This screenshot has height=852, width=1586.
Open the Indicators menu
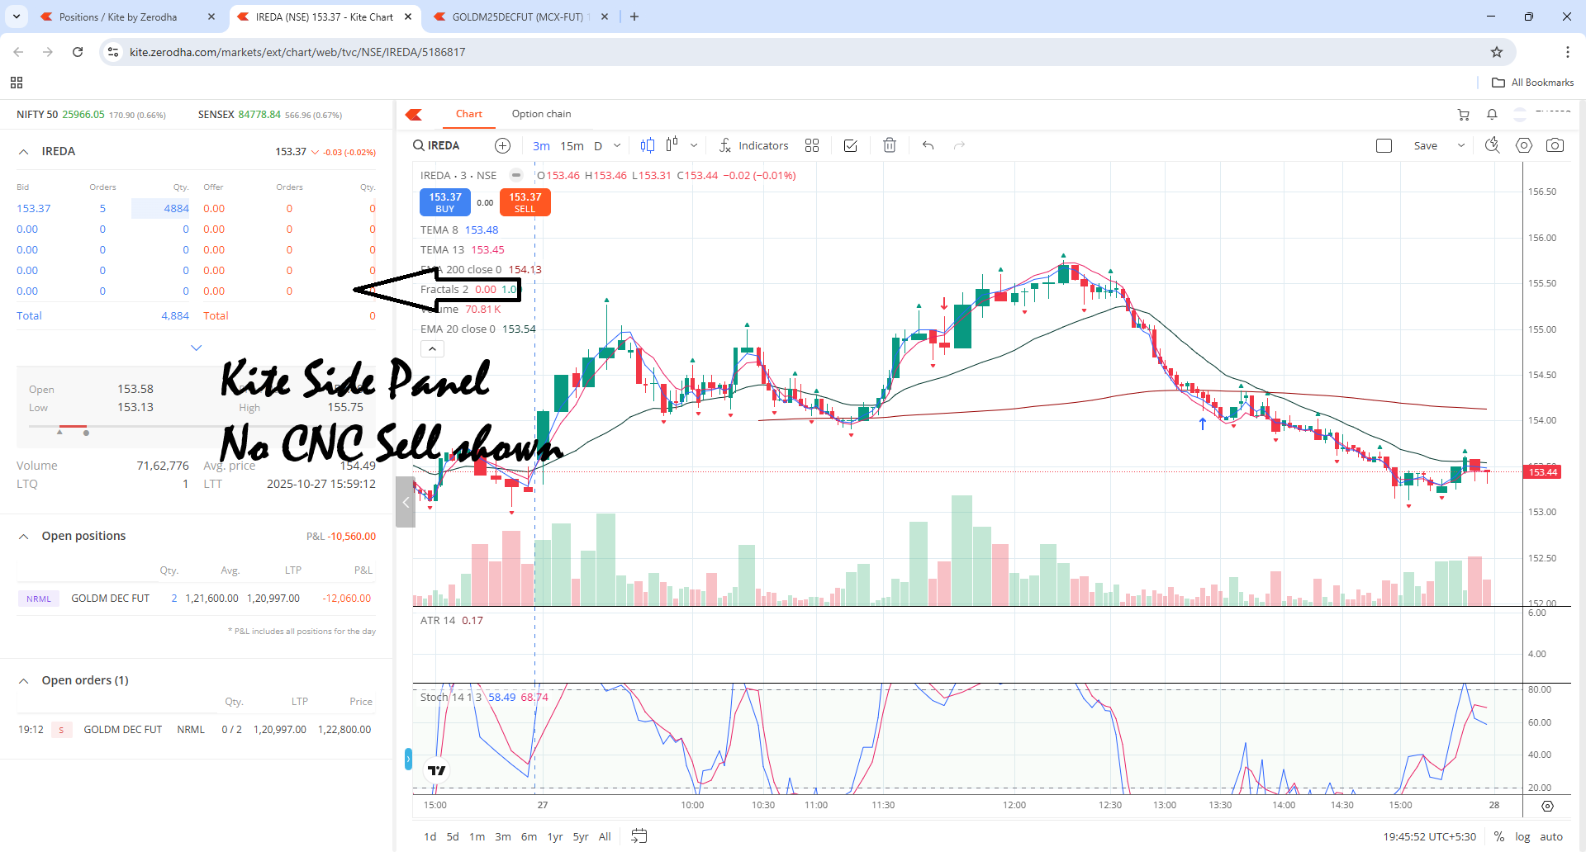tap(753, 146)
